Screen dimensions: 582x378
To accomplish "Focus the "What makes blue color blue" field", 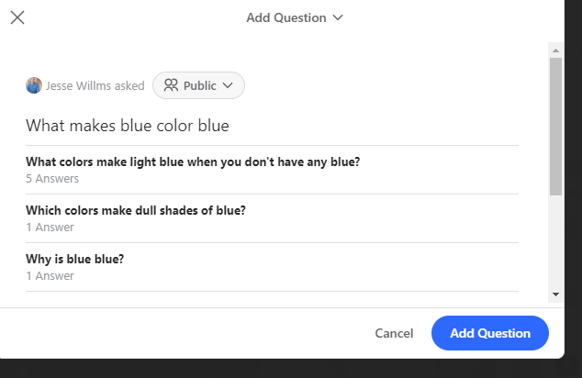I will tap(272, 126).
